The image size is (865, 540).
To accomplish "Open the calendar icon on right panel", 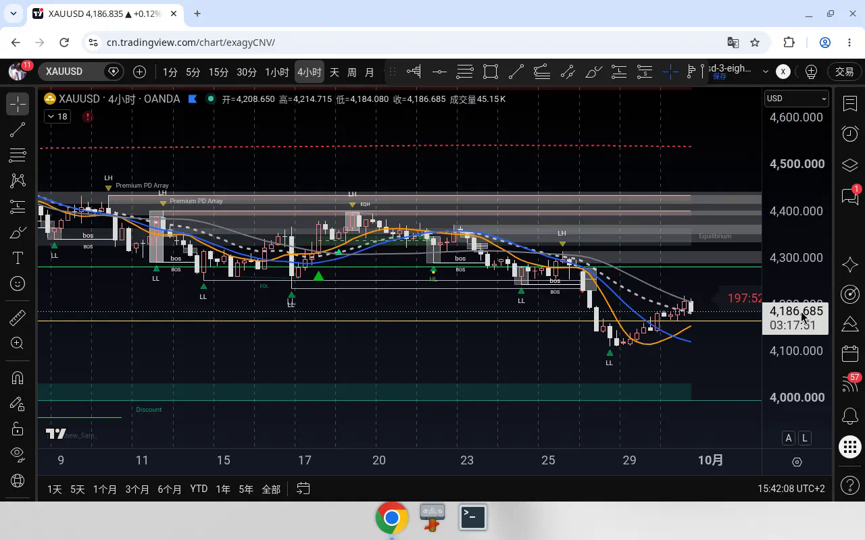I will (850, 354).
